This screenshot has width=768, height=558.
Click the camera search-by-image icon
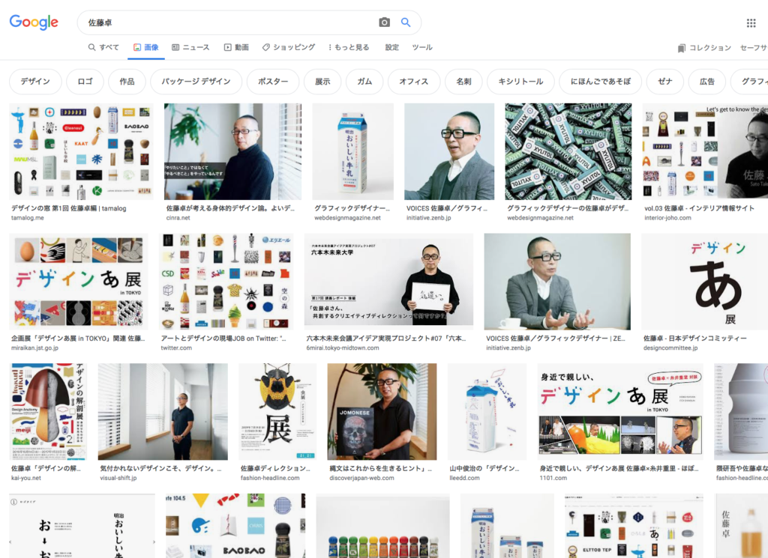(x=384, y=22)
